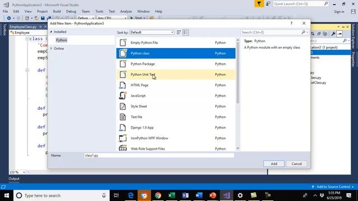Open the Project menu

(43, 11)
